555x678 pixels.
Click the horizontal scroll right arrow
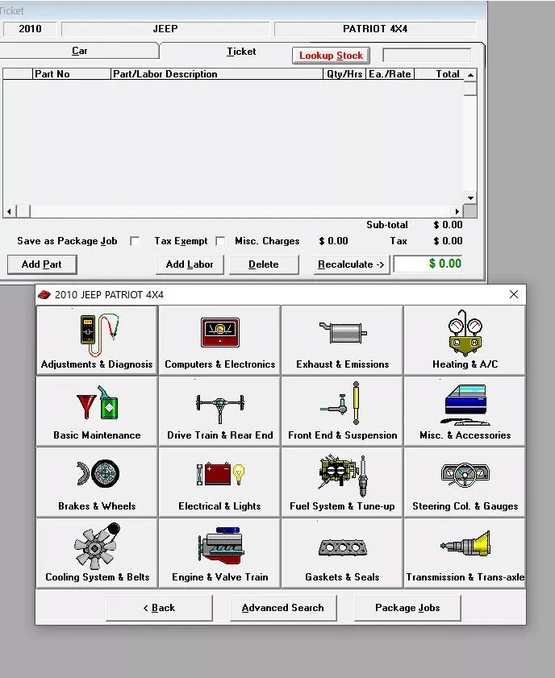pos(457,211)
